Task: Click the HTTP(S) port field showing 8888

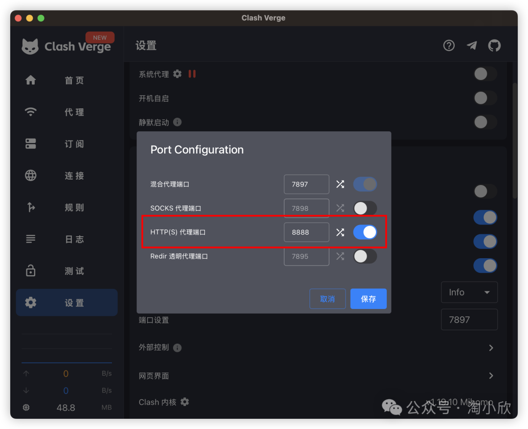Action: [307, 232]
